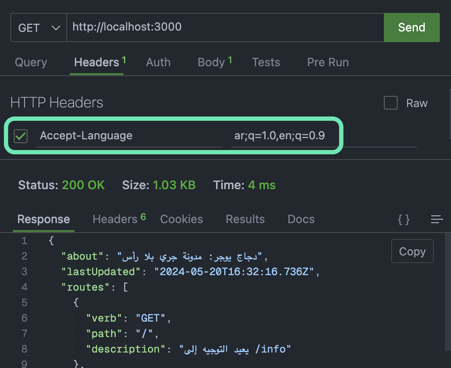451x368 pixels.
Task: Click the response line-wrap icon
Action: 437,219
